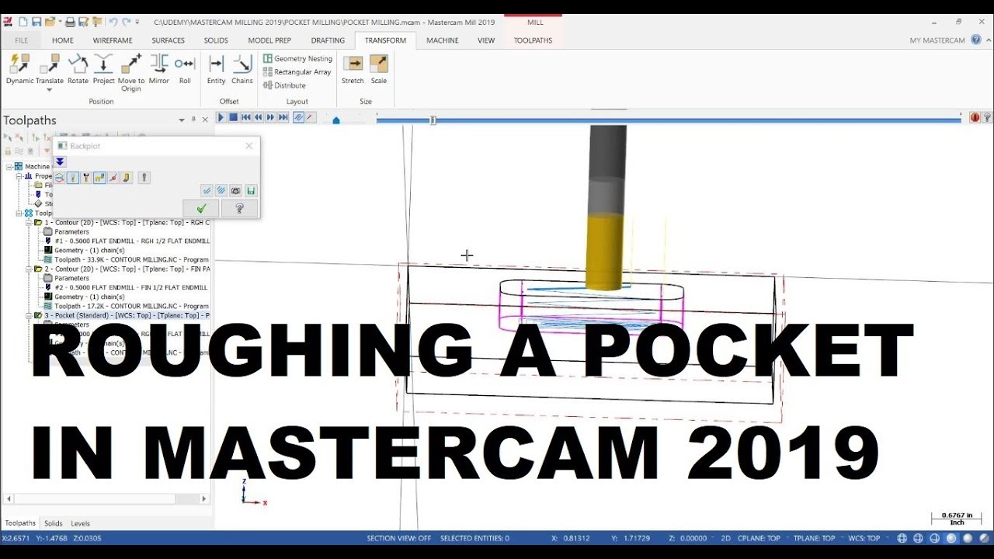This screenshot has height=559, width=994.
Task: Save the file using the toolbar icon
Action: coord(36,22)
